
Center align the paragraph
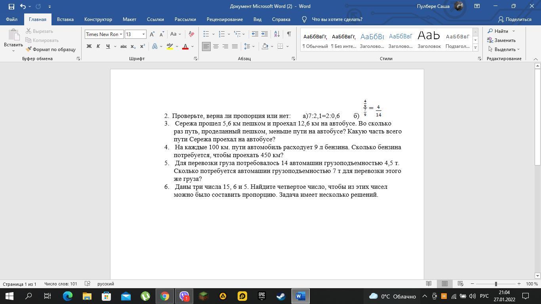point(216,46)
